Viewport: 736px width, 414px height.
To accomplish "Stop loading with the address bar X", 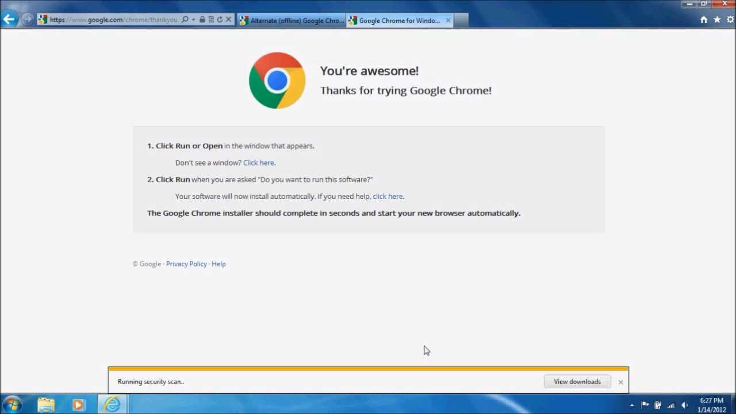I will (228, 20).
